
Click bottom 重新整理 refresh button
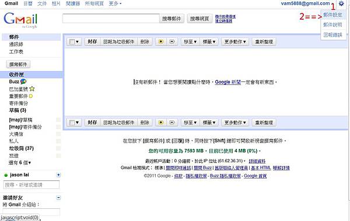tap(264, 122)
